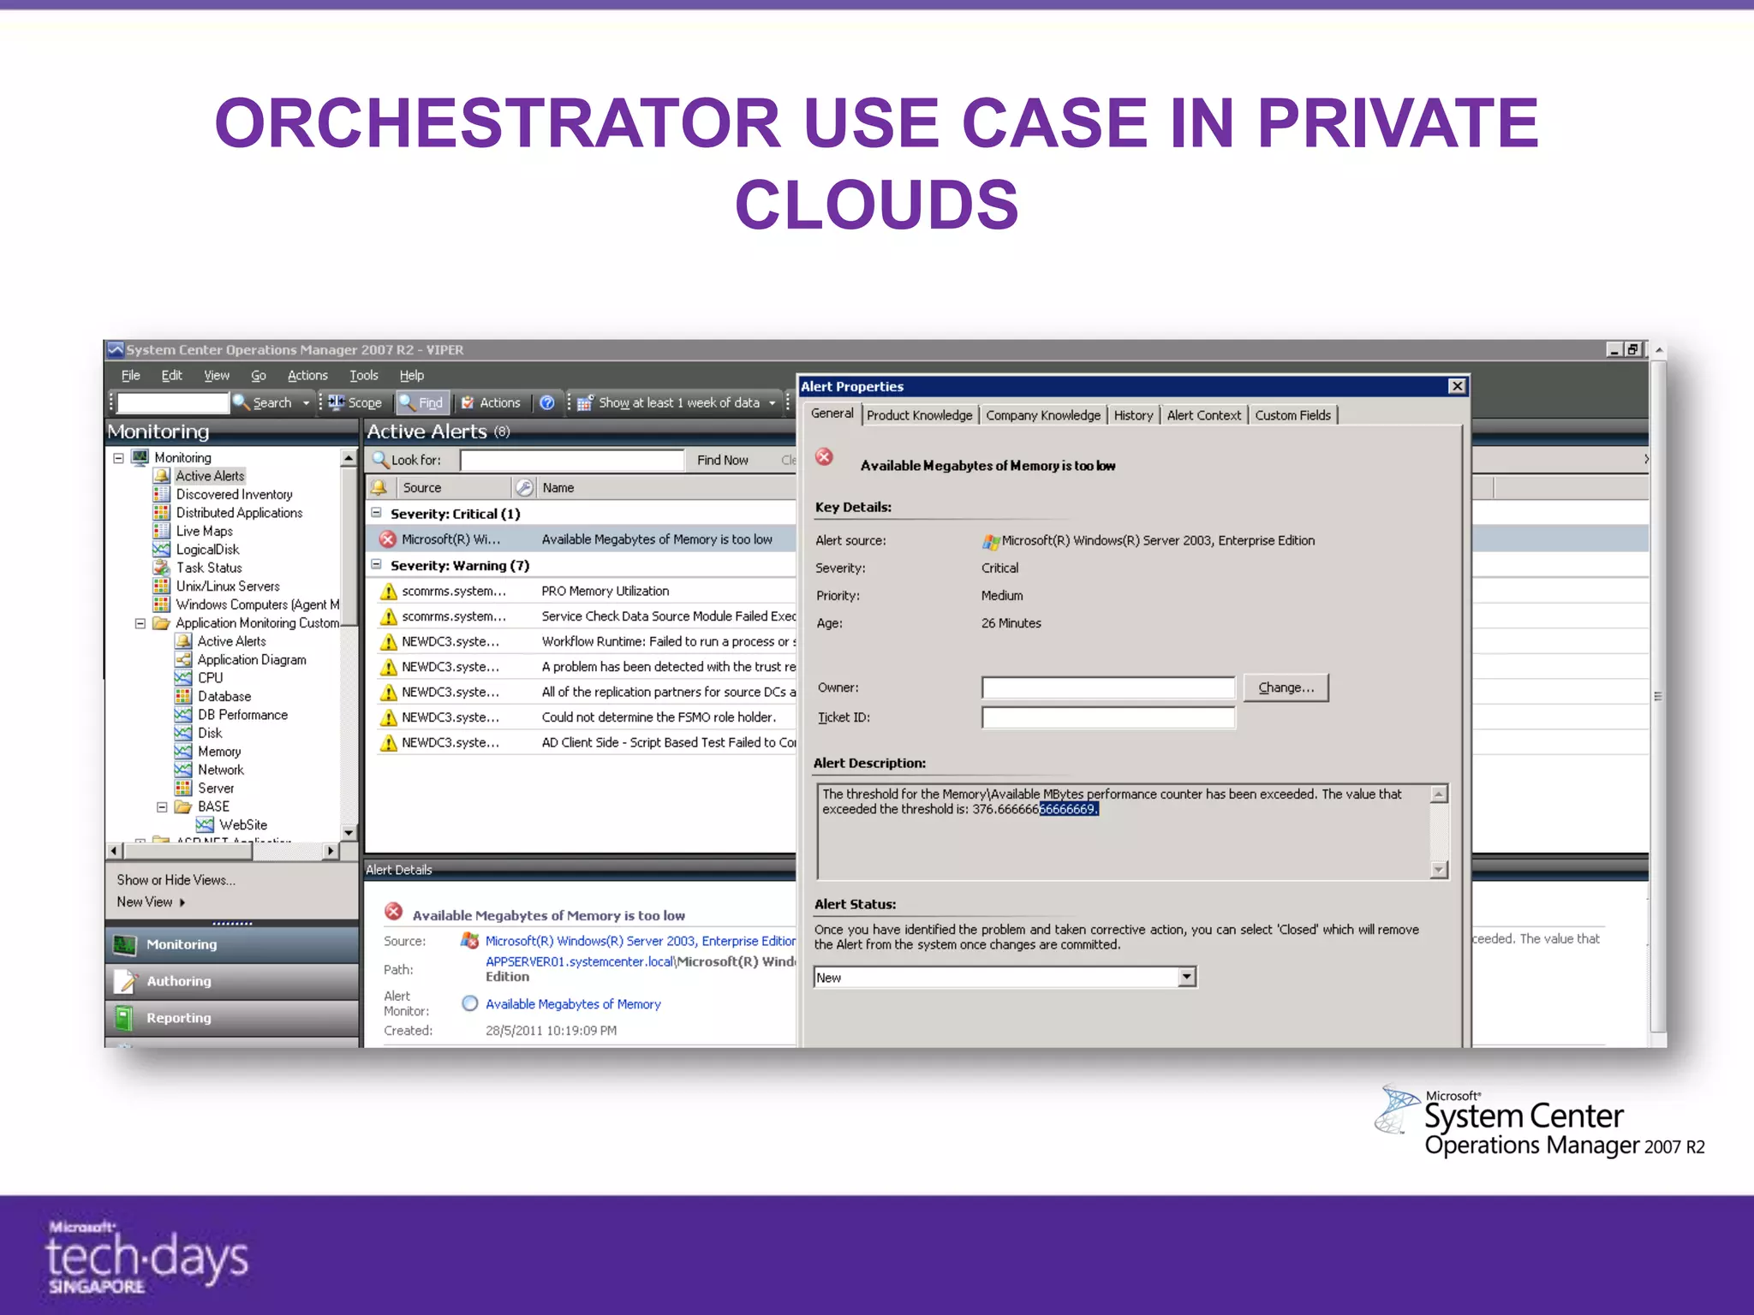Click the blue Help question-mark icon

pyautogui.click(x=547, y=402)
